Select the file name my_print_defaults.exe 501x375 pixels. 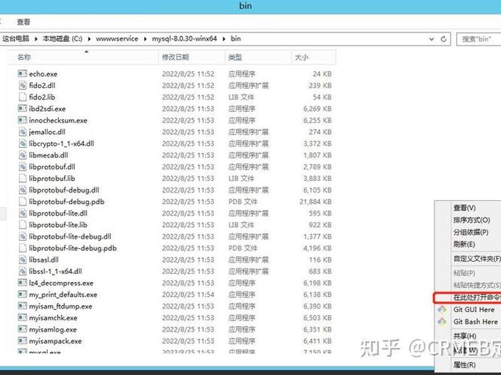click(63, 295)
